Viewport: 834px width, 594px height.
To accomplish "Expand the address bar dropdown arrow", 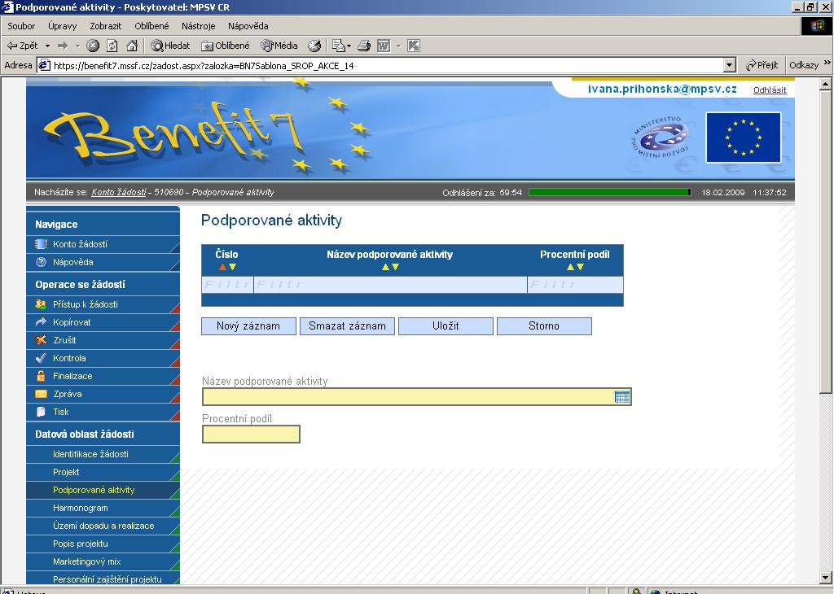I will pyautogui.click(x=730, y=65).
